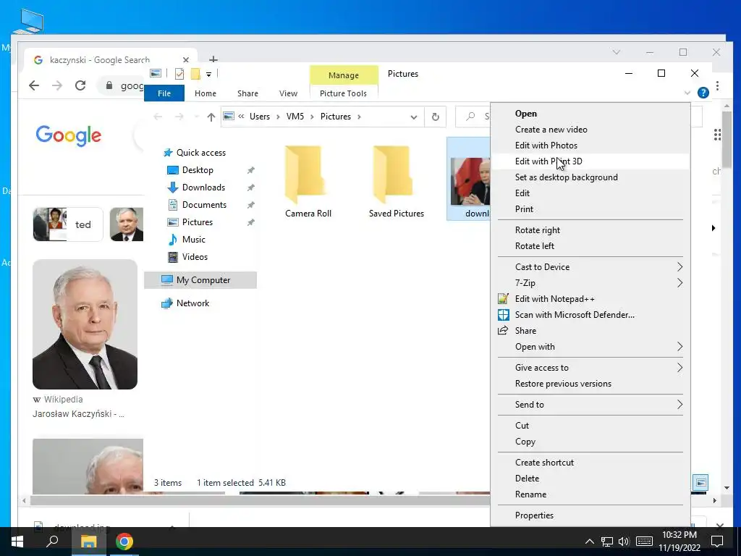This screenshot has height=556, width=741.
Task: Switch to the Share ribbon tab
Action: pyautogui.click(x=247, y=93)
